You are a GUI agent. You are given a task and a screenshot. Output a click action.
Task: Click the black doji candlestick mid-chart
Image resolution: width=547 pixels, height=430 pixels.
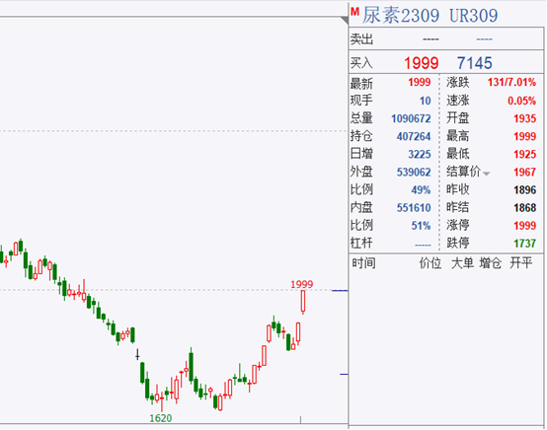[137, 355]
